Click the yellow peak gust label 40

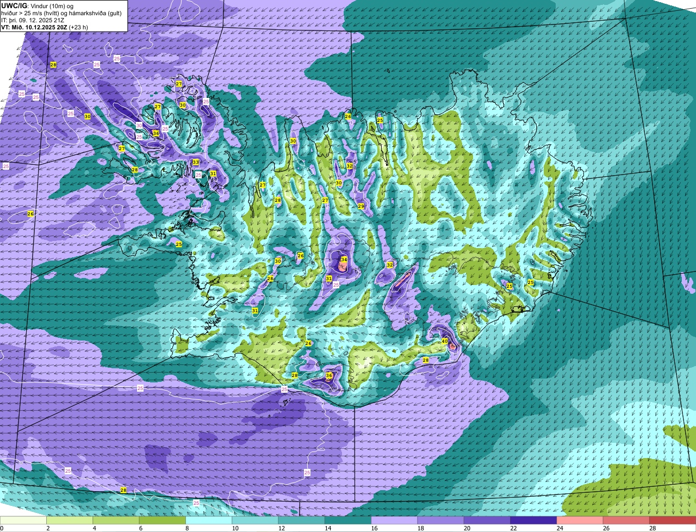point(445,341)
